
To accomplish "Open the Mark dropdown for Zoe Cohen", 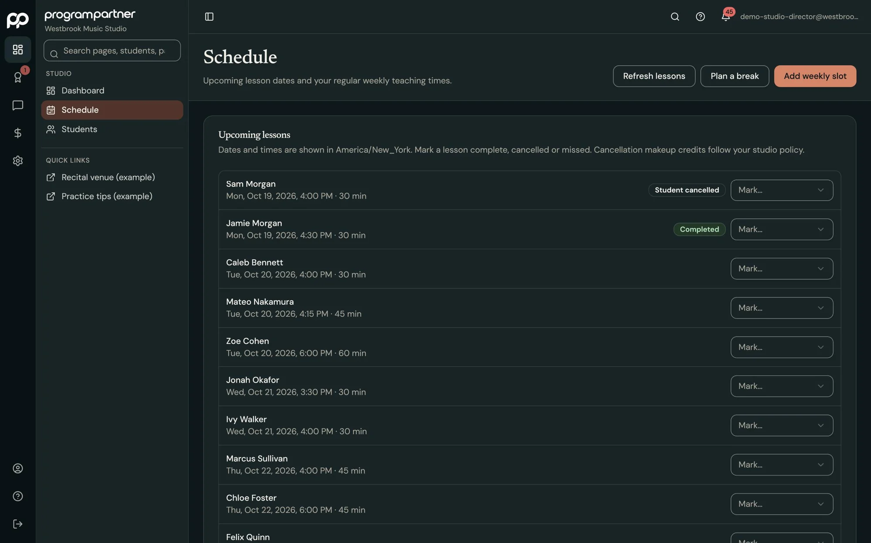I will point(782,347).
